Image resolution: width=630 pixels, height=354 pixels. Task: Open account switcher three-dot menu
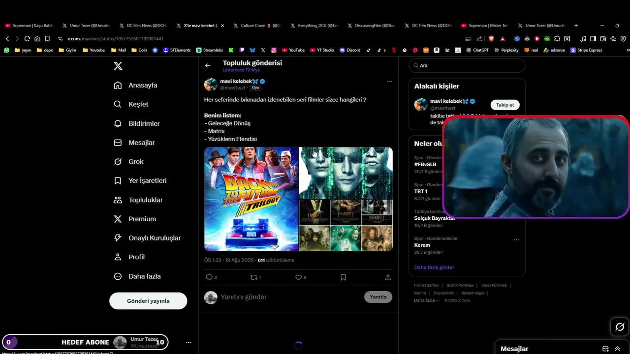click(x=189, y=342)
